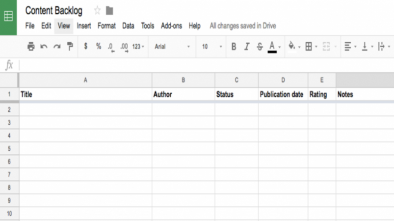Open the Borders tool

click(x=309, y=47)
